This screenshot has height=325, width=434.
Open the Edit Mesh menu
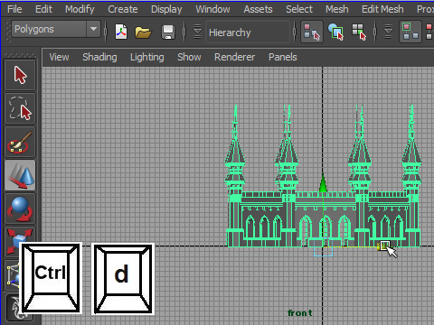[x=382, y=9]
